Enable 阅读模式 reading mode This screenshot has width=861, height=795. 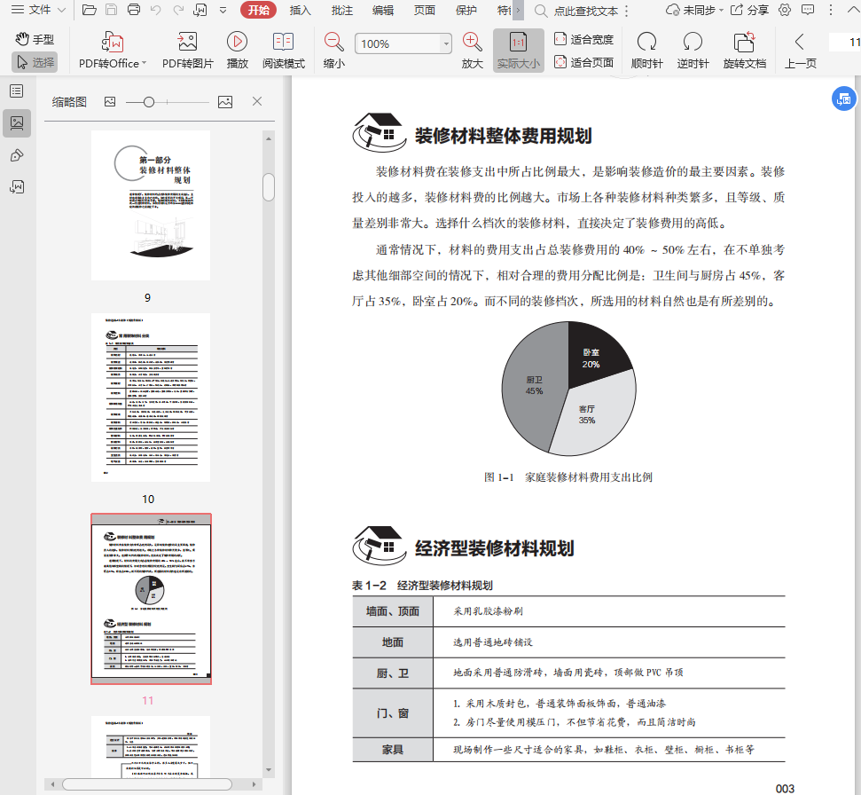[x=284, y=51]
